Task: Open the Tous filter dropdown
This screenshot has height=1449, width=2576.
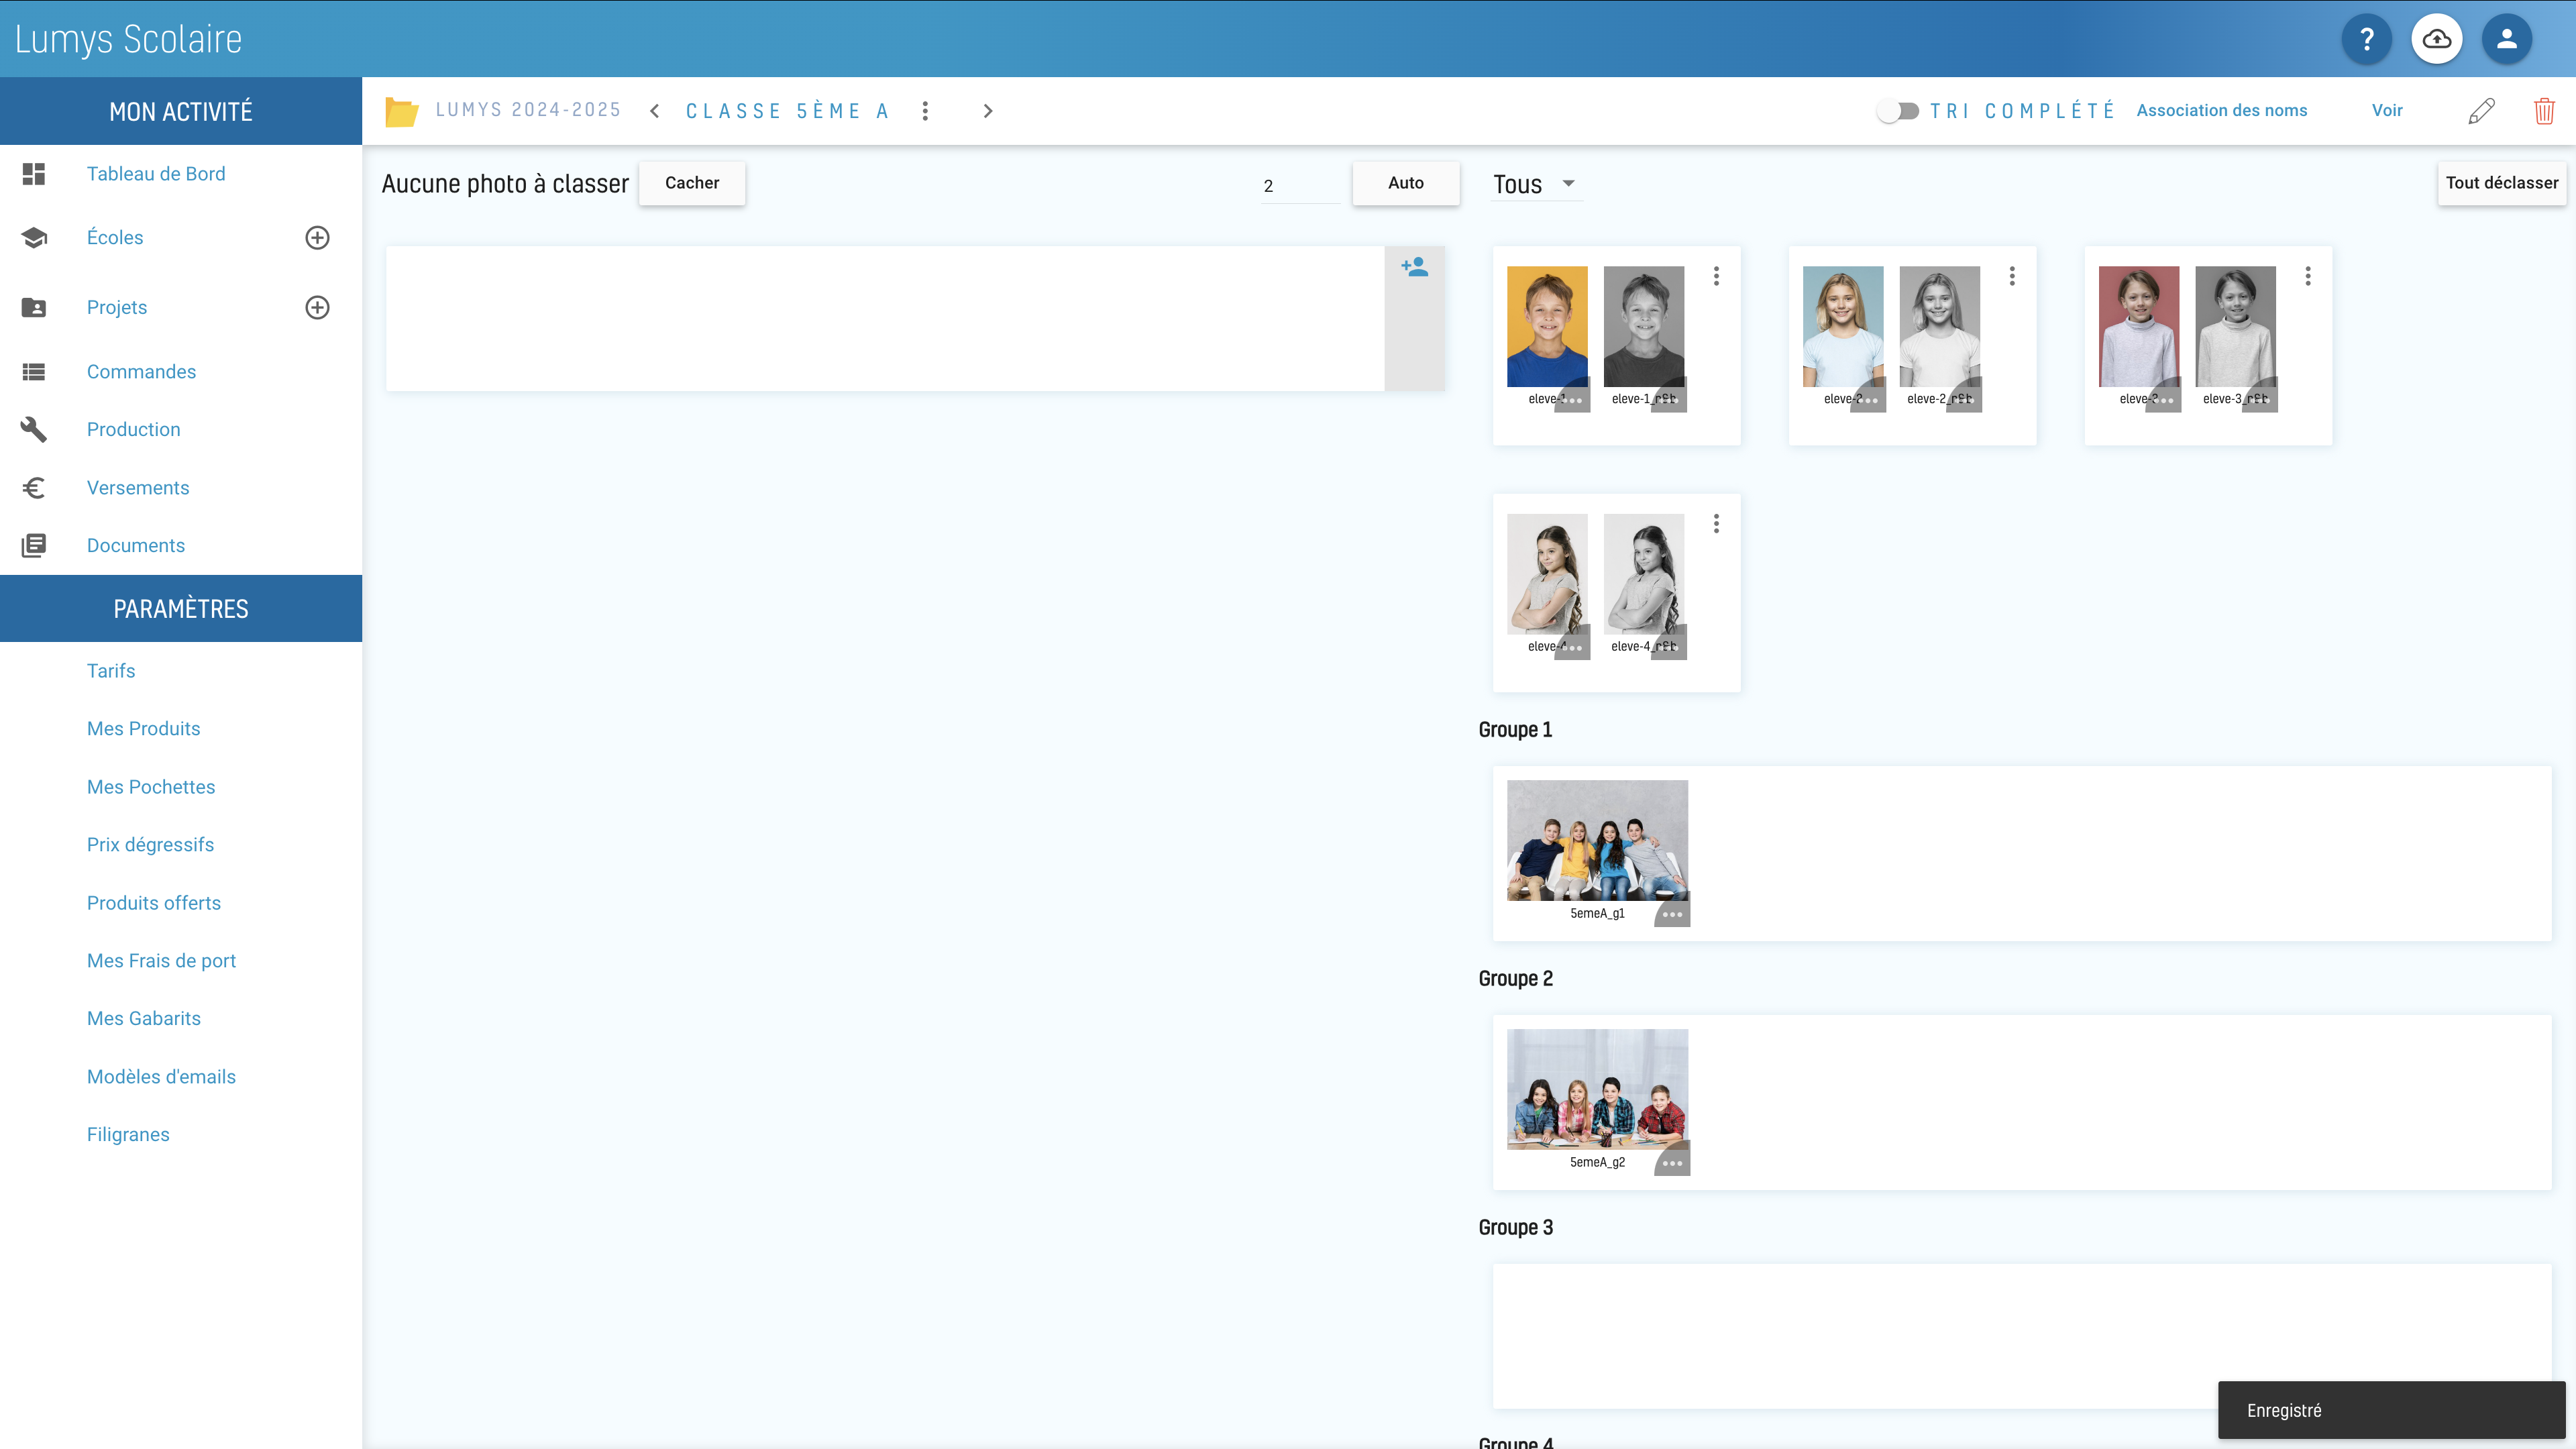Action: (1536, 184)
